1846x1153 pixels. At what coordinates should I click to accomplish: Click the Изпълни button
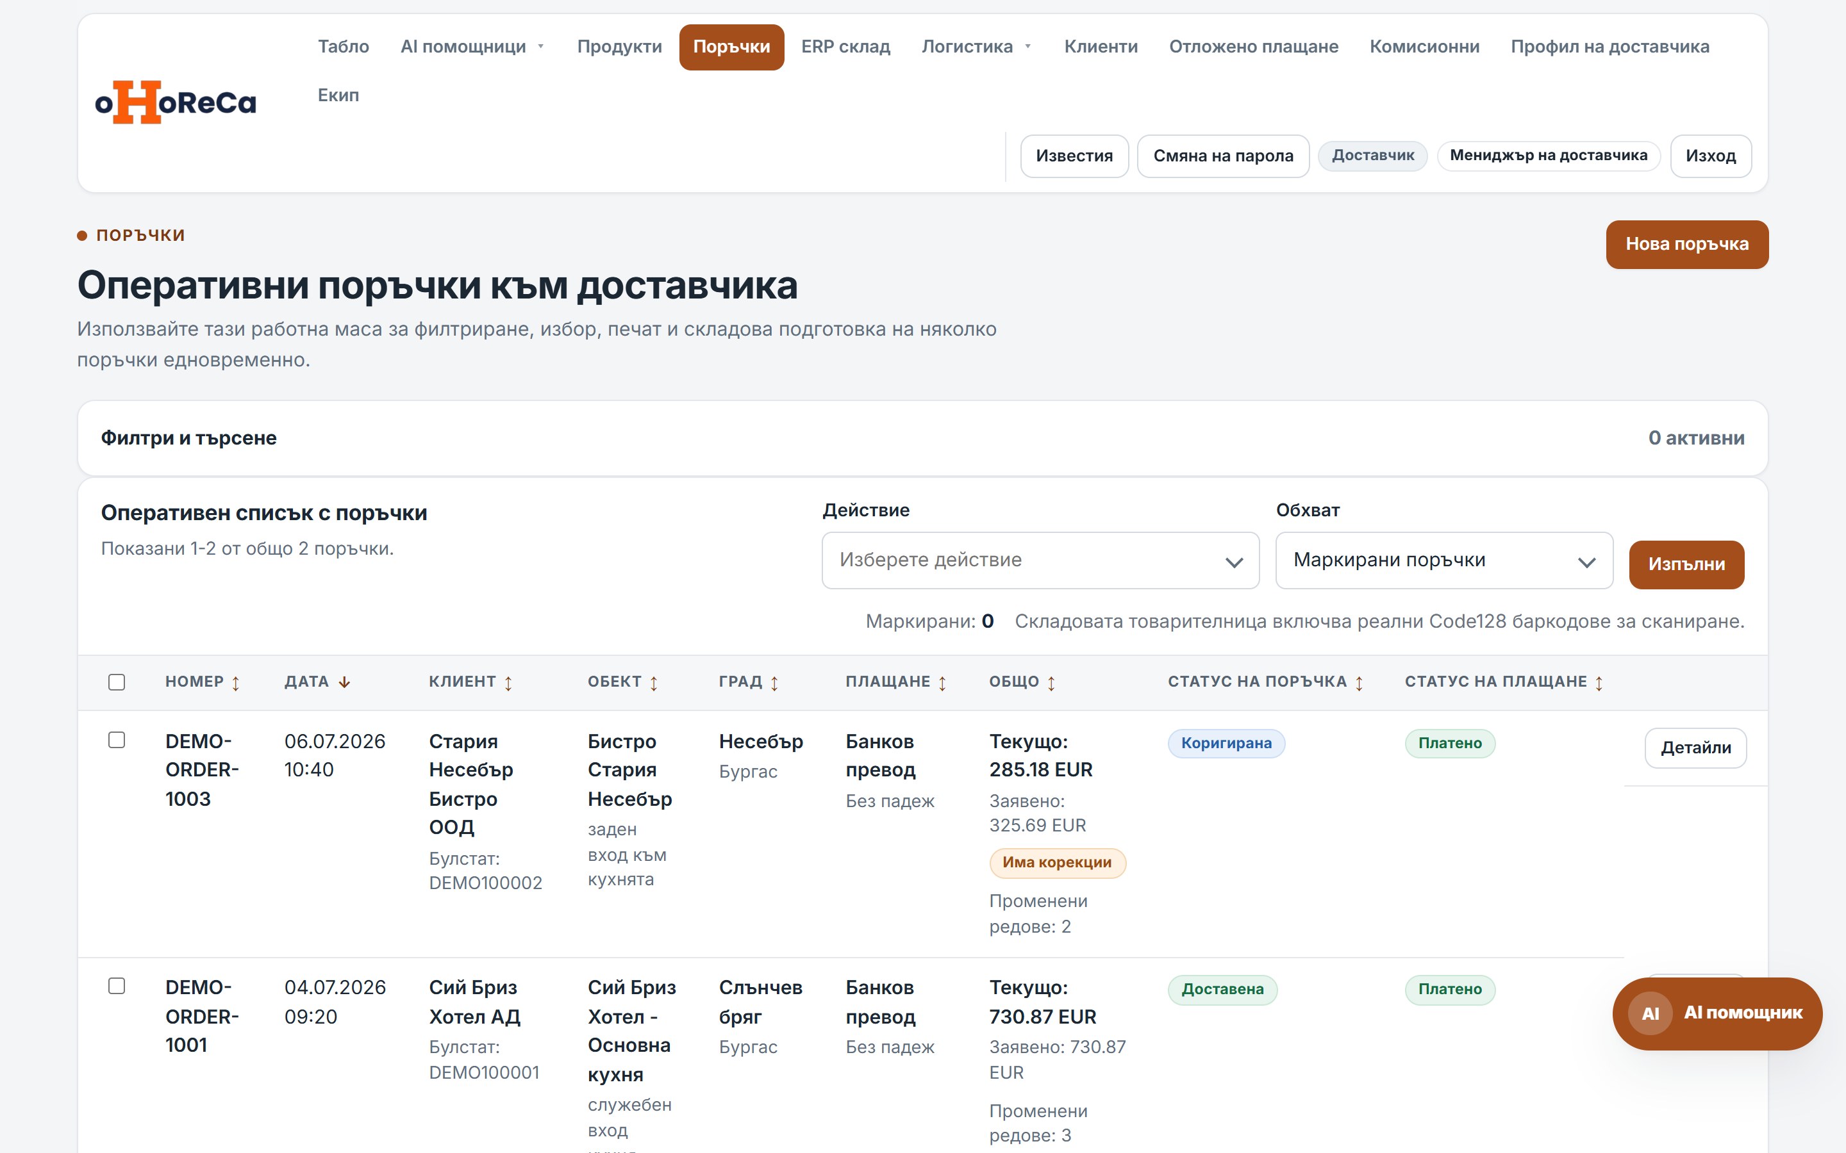coord(1686,564)
